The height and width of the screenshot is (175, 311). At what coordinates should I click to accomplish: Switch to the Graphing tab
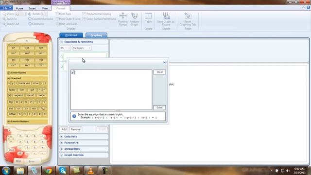pyautogui.click(x=96, y=35)
